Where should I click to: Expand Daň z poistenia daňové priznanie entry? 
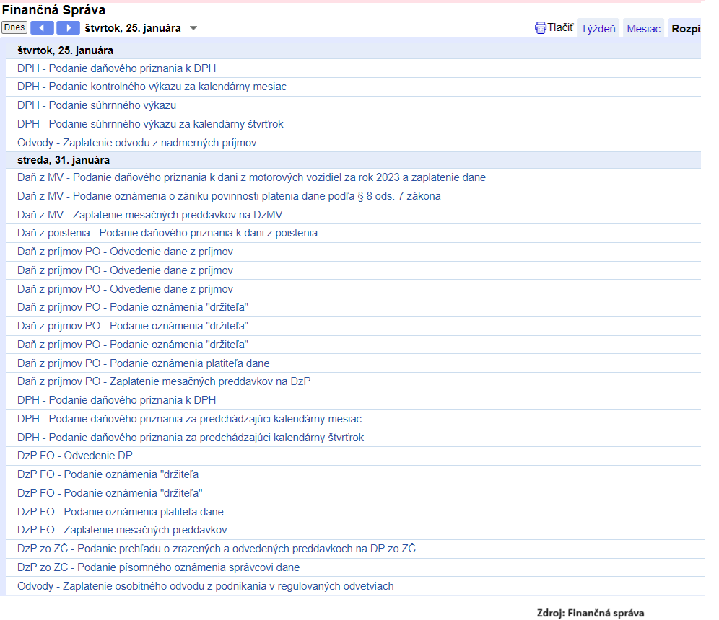[x=167, y=233]
